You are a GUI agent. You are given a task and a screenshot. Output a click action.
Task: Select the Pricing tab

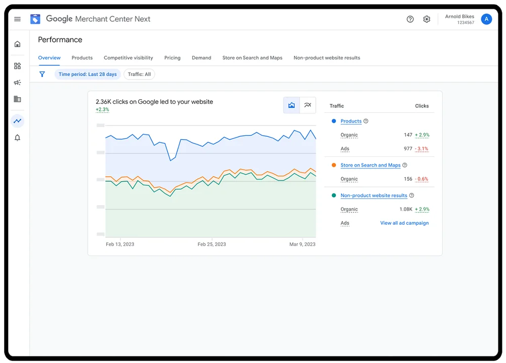point(172,58)
